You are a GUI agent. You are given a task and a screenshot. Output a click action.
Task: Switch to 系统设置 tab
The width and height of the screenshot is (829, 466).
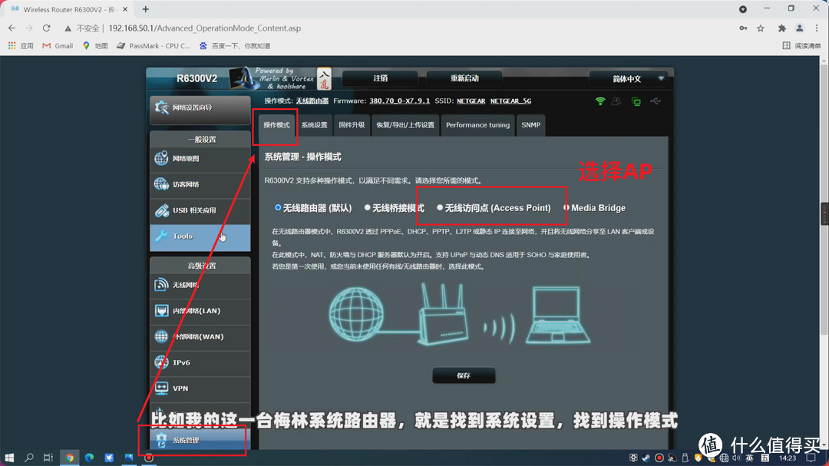pos(314,125)
